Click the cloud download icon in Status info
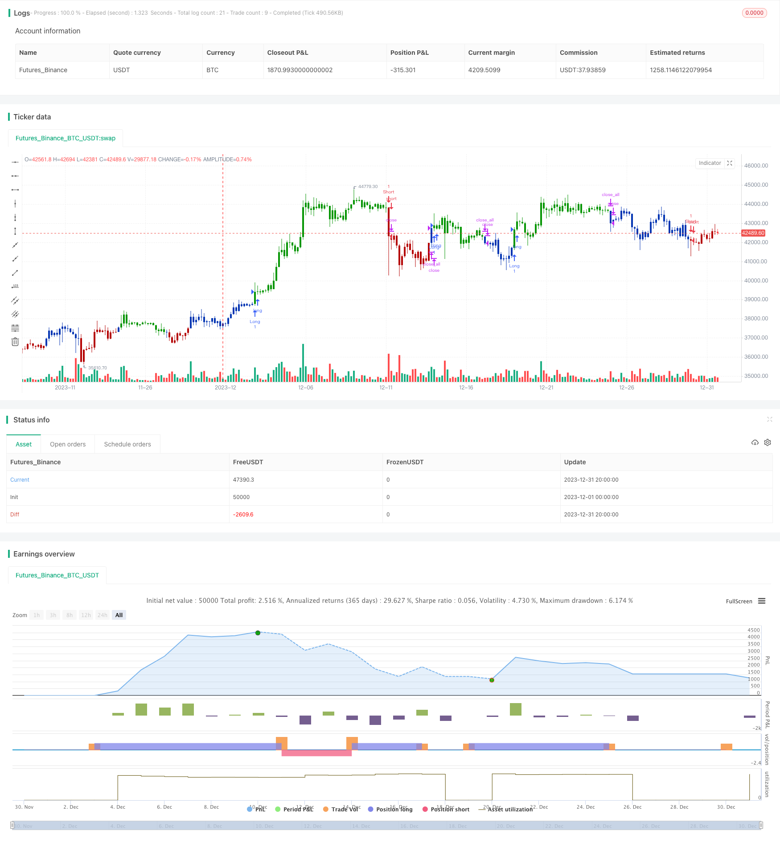780x843 pixels. point(755,442)
